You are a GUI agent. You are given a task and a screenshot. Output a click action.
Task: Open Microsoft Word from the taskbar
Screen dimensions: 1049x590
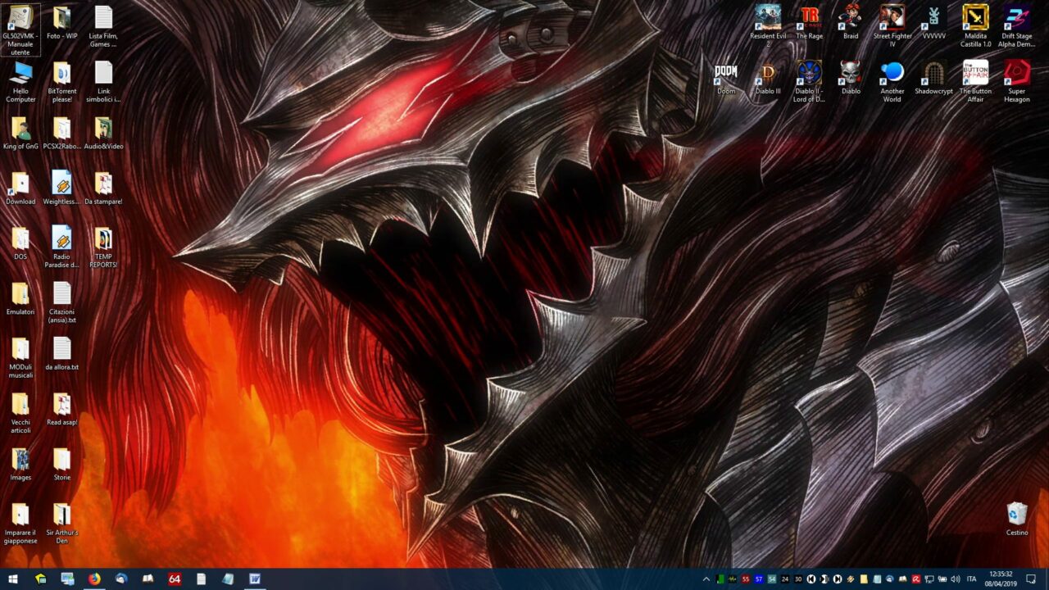tap(255, 579)
